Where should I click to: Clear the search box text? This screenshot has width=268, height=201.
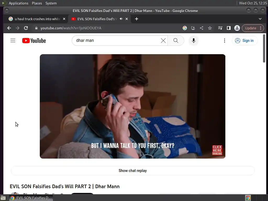click(163, 41)
